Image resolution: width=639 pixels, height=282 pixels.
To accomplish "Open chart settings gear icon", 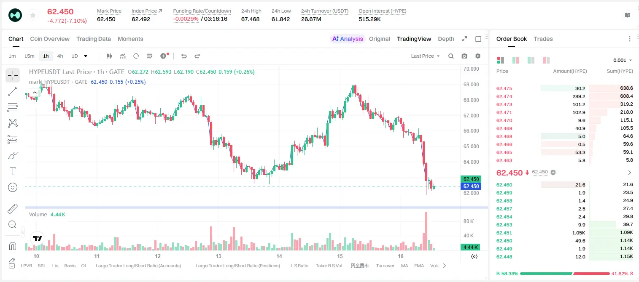I will [478, 56].
